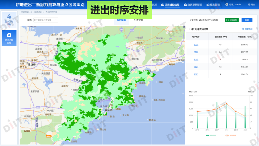Click the 项目辅助选址 menu icon
The width and height of the screenshot is (259, 146).
[163, 5]
